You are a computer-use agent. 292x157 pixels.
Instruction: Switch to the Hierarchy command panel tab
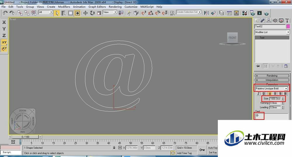269,20
